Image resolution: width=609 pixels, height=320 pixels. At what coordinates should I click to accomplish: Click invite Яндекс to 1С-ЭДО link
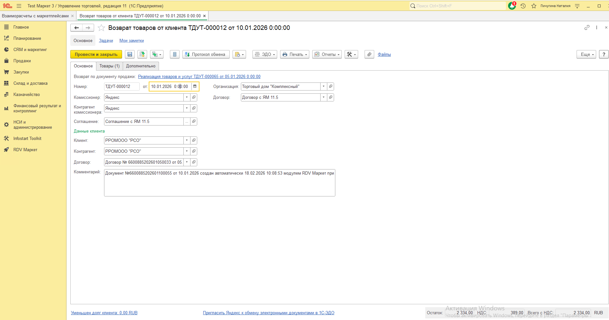click(269, 313)
